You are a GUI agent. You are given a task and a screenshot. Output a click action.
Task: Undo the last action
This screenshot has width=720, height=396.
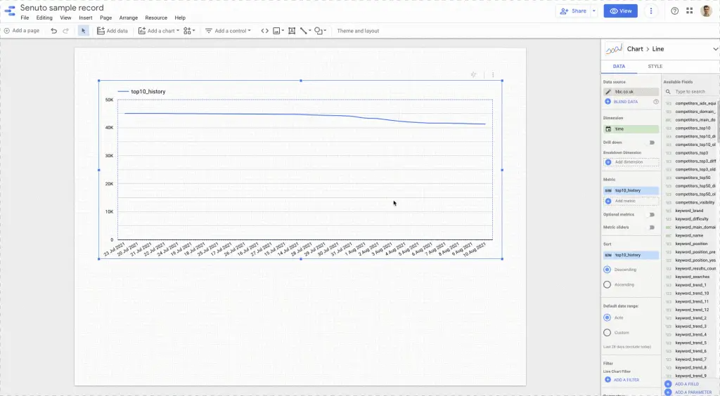tap(53, 31)
